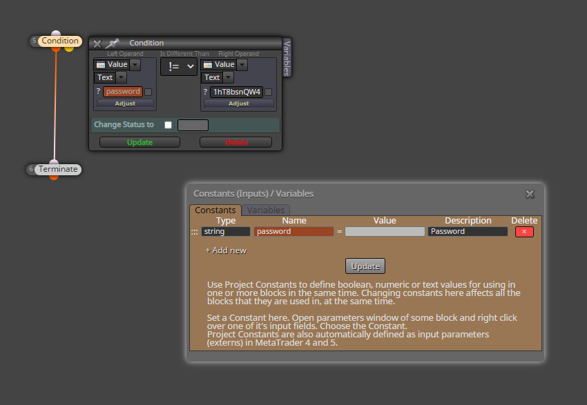
Task: Toggle the checkbox beside the 1hT8bsnQW4 field
Action: click(x=269, y=92)
